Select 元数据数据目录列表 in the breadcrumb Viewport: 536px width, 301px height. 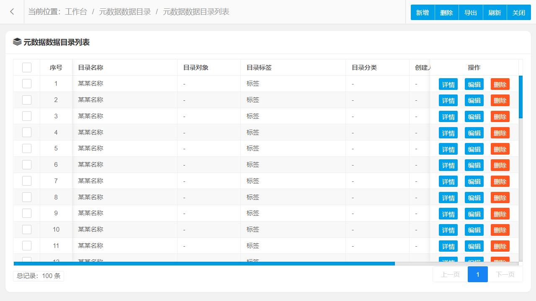[x=196, y=12]
